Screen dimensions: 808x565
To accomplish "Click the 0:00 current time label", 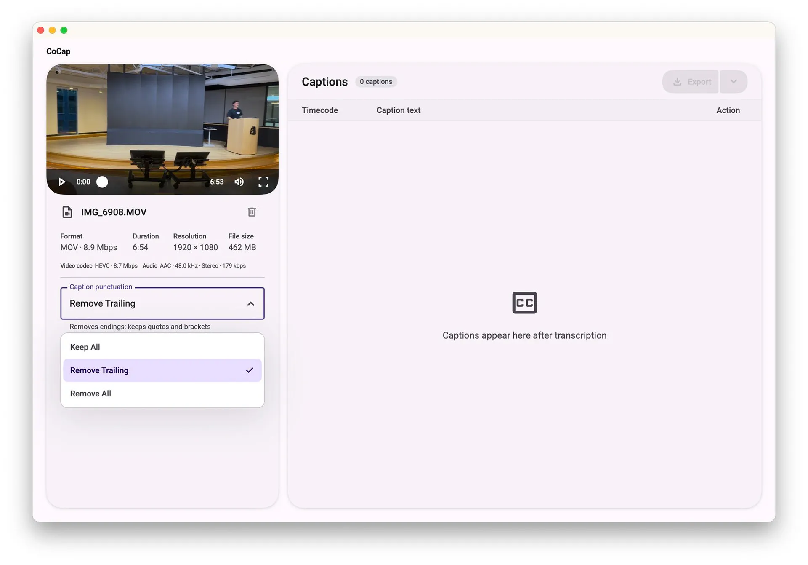I will pyautogui.click(x=83, y=182).
